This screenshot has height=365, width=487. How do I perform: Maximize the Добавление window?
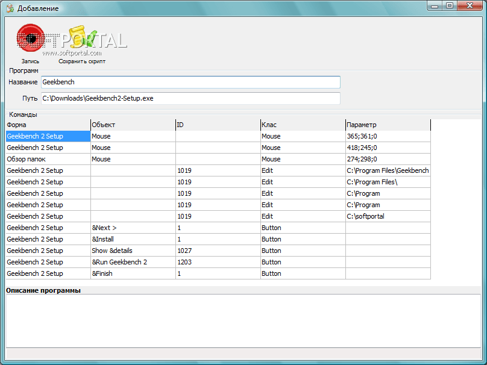pos(450,6)
